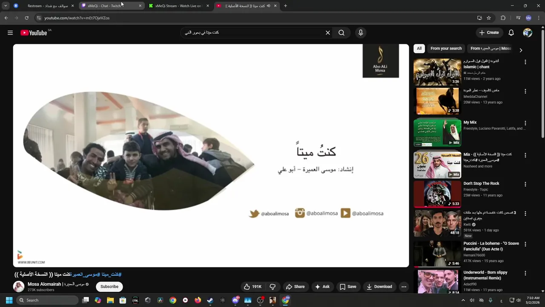Open the YouTube hamburger guide menu

point(10,32)
